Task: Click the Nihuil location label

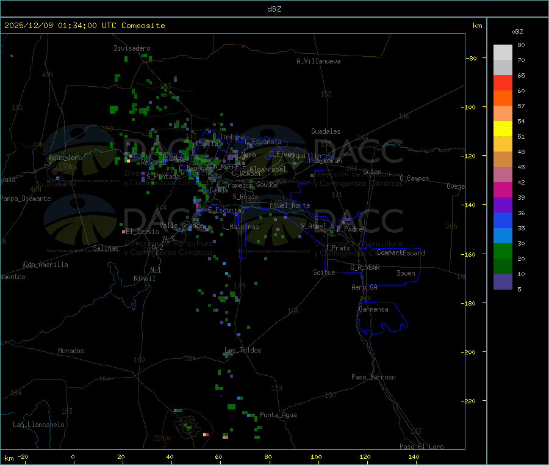Action: tap(144, 279)
